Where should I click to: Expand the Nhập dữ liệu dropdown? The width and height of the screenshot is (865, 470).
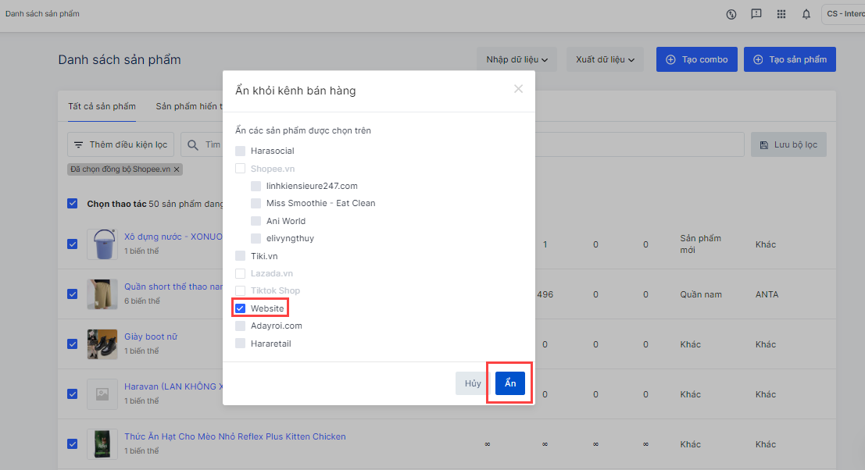tap(516, 59)
